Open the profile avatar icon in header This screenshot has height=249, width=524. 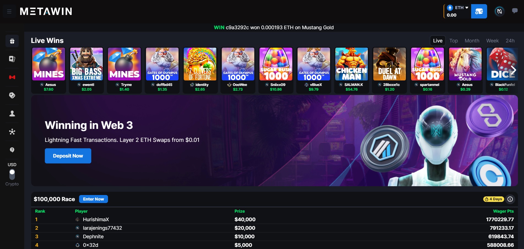point(499,11)
